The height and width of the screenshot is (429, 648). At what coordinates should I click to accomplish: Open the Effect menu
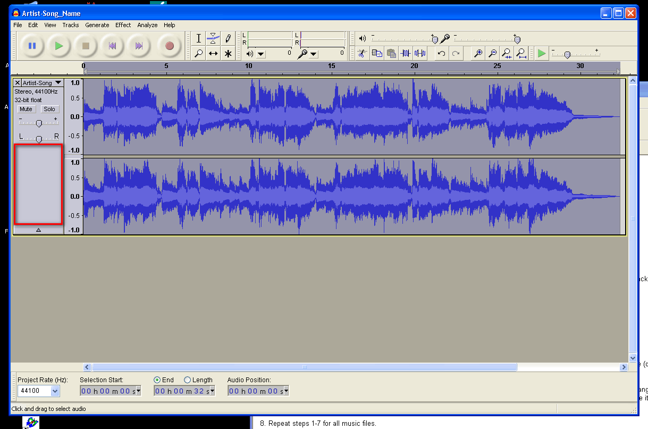point(123,25)
